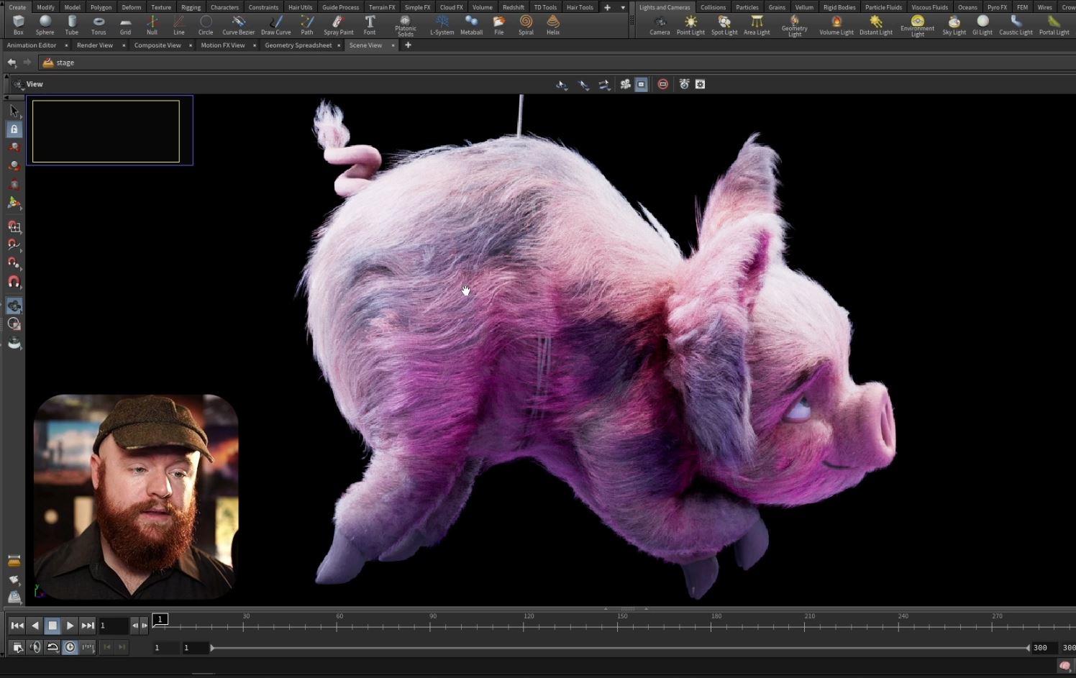Toggle the highlighted render region button in viewport toolbar
The height and width of the screenshot is (678, 1076).
[641, 84]
